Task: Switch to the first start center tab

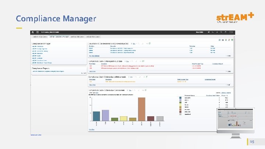Action: click(40, 37)
